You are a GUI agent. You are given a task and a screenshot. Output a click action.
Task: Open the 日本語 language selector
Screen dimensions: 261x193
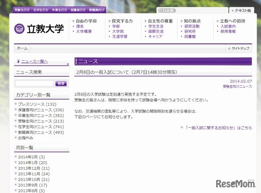167,11
